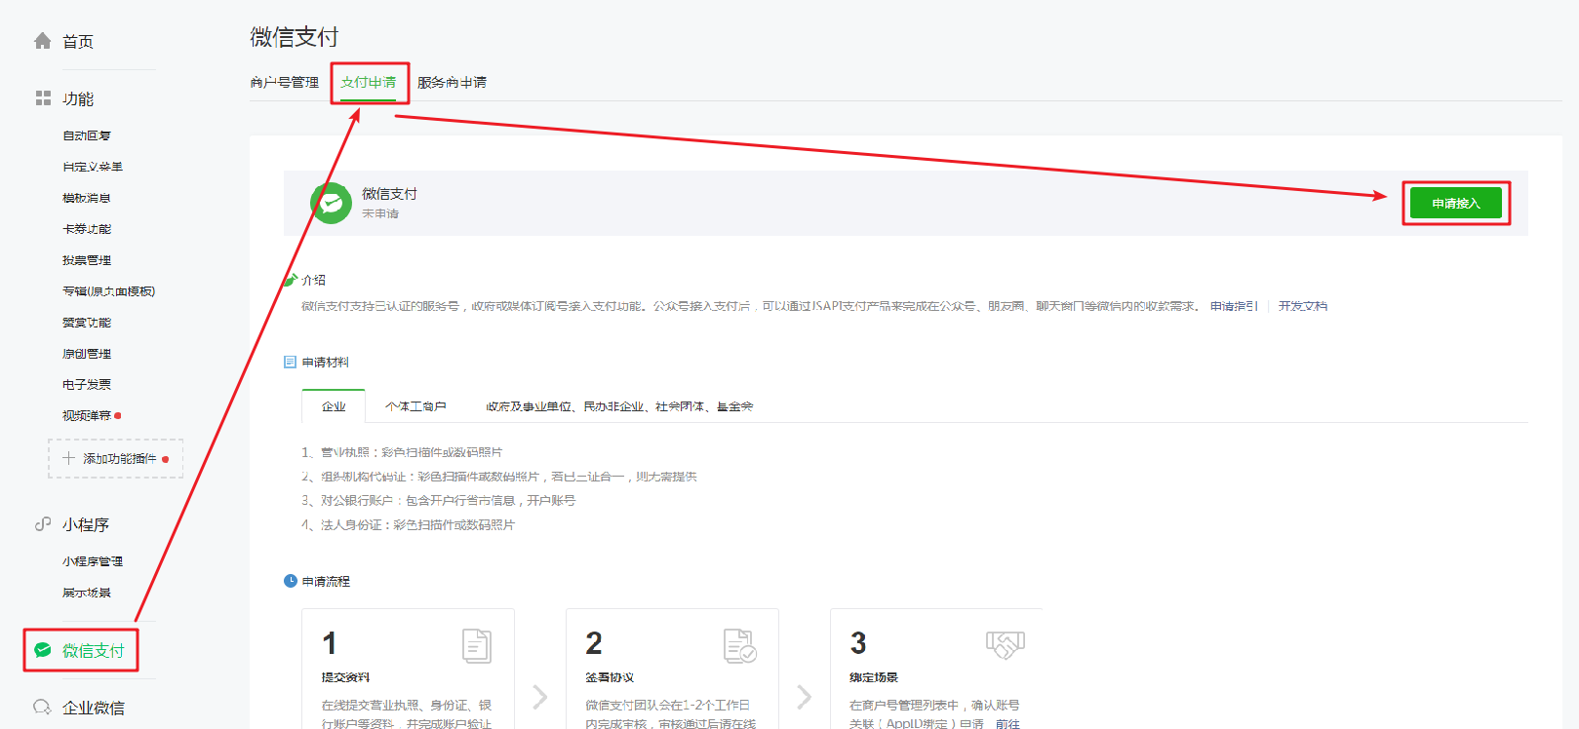Image resolution: width=1579 pixels, height=729 pixels.
Task: Click the 小程序 link icon in sidebar
Action: point(43,524)
